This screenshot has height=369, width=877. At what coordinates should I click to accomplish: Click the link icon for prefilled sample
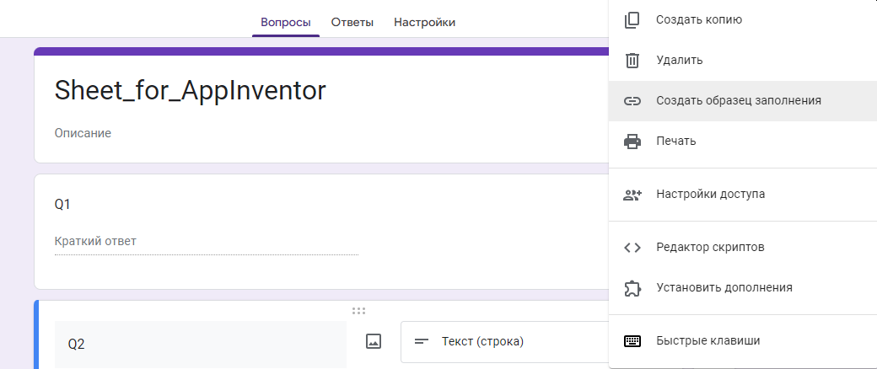click(632, 100)
